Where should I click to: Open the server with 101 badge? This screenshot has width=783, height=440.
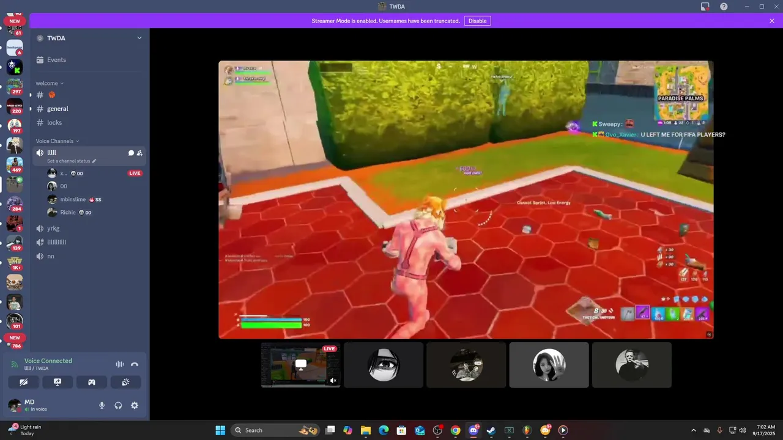click(x=15, y=321)
